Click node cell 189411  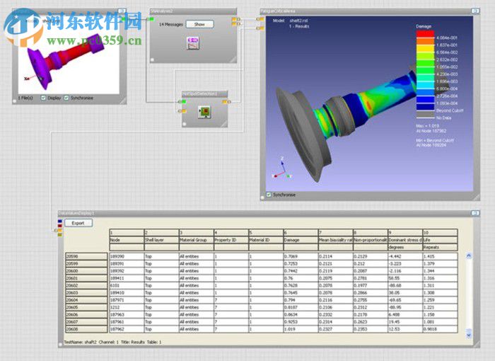[127, 278]
